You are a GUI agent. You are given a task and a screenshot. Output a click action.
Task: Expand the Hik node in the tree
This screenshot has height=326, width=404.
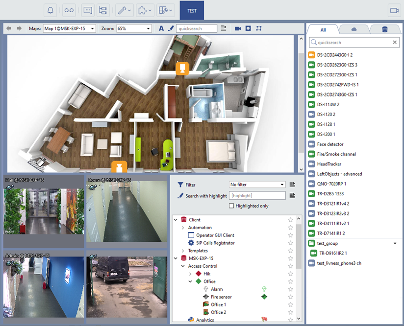tap(191, 274)
